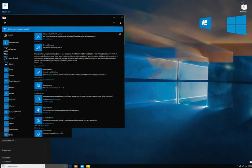
Task: Click the app icon in the window's title bar
Action: point(4,18)
